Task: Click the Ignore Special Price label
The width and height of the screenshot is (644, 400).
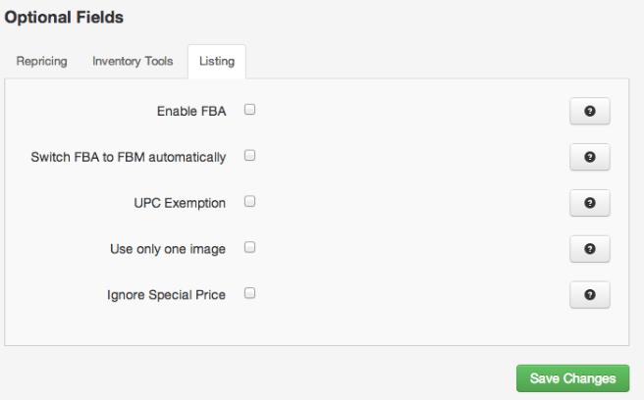Action: (166, 295)
